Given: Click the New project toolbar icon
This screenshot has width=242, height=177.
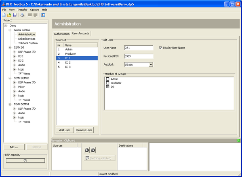Looking at the screenshot, I should (4, 15).
